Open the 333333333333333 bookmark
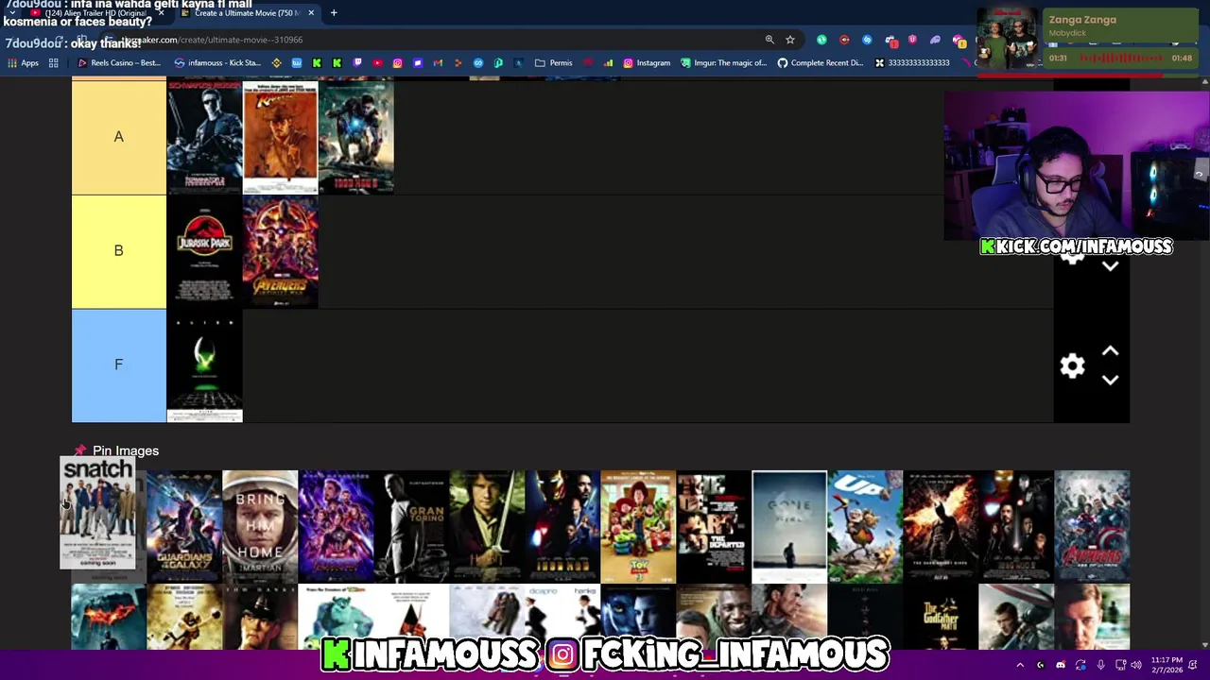This screenshot has width=1210, height=680. point(912,63)
